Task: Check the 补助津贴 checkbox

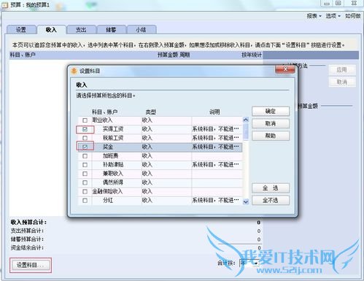Action: coord(85,165)
